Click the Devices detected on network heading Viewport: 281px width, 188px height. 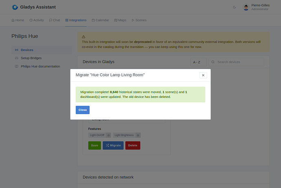(108, 177)
